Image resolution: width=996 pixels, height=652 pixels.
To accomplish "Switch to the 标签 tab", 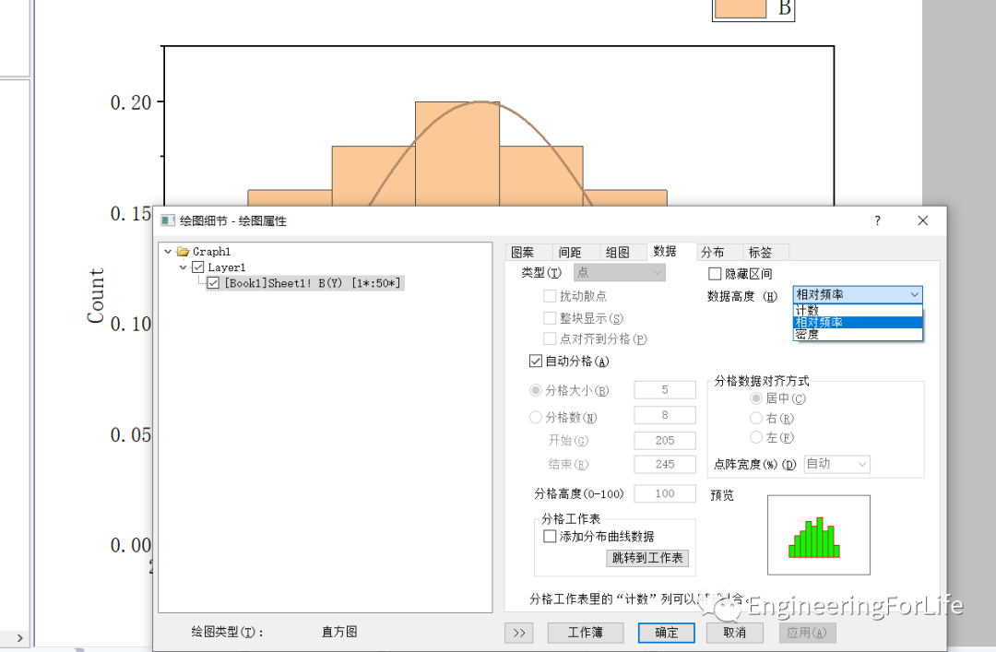I will 760,253.
